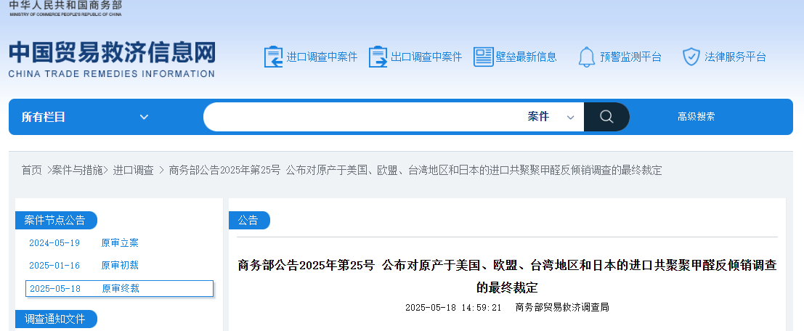Click the source 商务部贸易救济调查局

pyautogui.click(x=562, y=308)
